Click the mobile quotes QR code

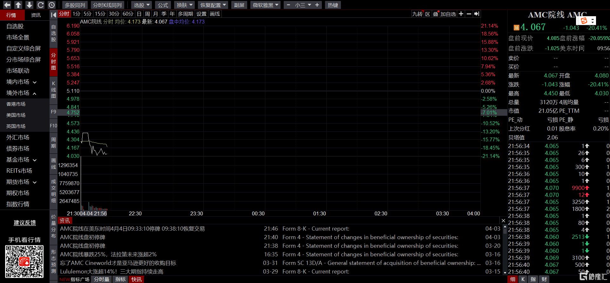pos(24,262)
